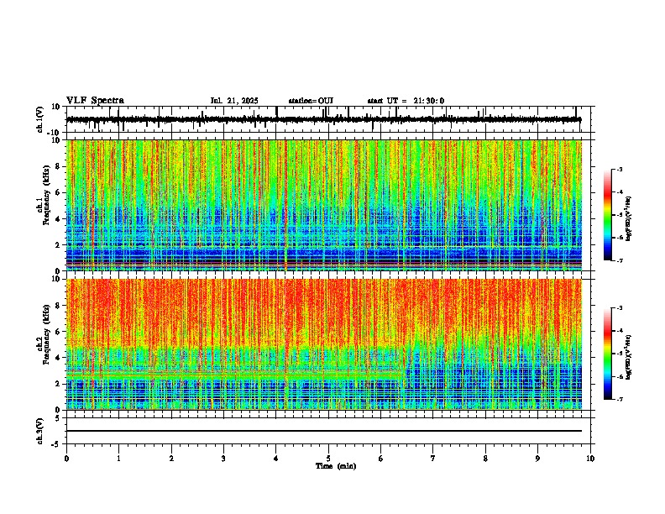The width and height of the screenshot is (665, 514).
Task: Click the ch.2 color bar log(PSD) label
Action: [629, 357]
